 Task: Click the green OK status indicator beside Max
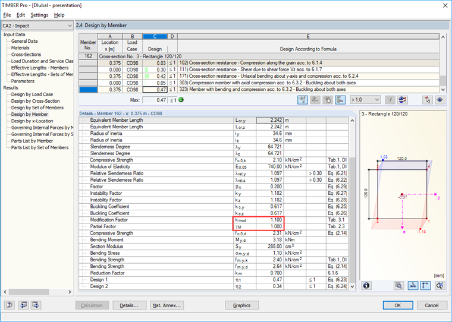(181, 100)
